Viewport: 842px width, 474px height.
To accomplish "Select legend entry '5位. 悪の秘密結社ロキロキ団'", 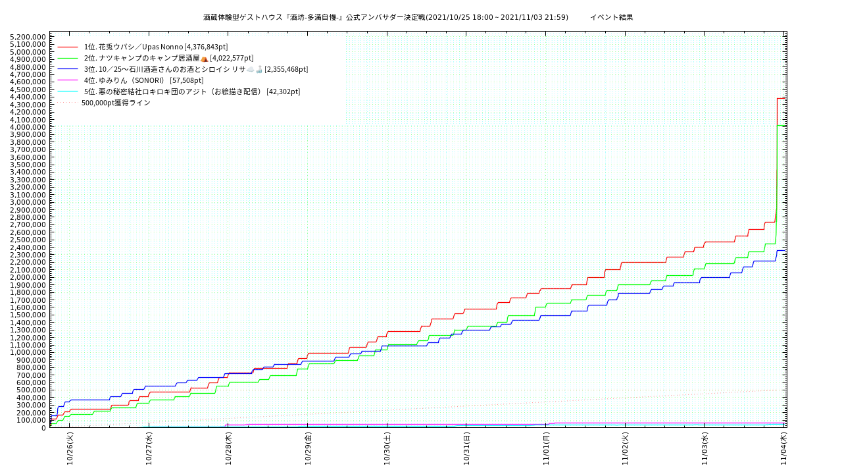I will [x=191, y=92].
